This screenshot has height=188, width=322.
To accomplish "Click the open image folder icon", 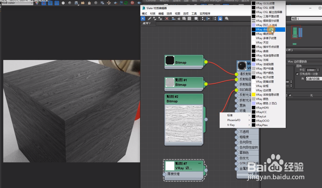I will click(83, 3).
